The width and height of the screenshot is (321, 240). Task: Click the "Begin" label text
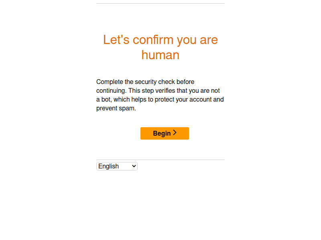point(162,133)
